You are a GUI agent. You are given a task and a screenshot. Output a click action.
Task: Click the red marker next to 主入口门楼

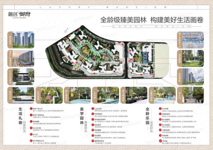tap(31, 128)
